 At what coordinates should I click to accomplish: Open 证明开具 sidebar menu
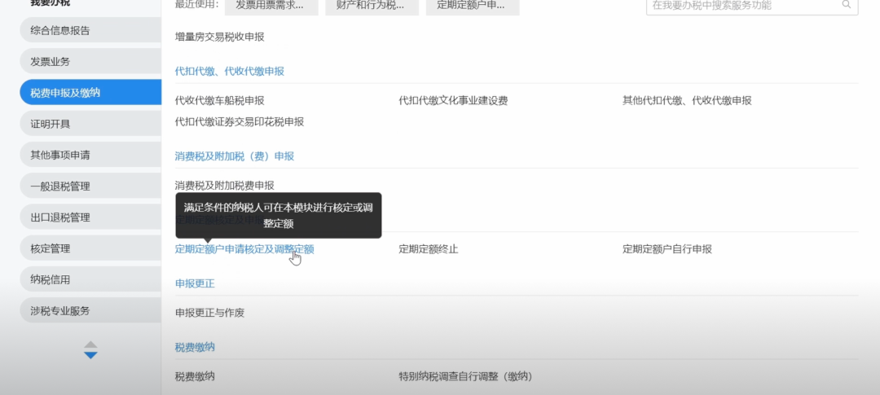click(90, 124)
